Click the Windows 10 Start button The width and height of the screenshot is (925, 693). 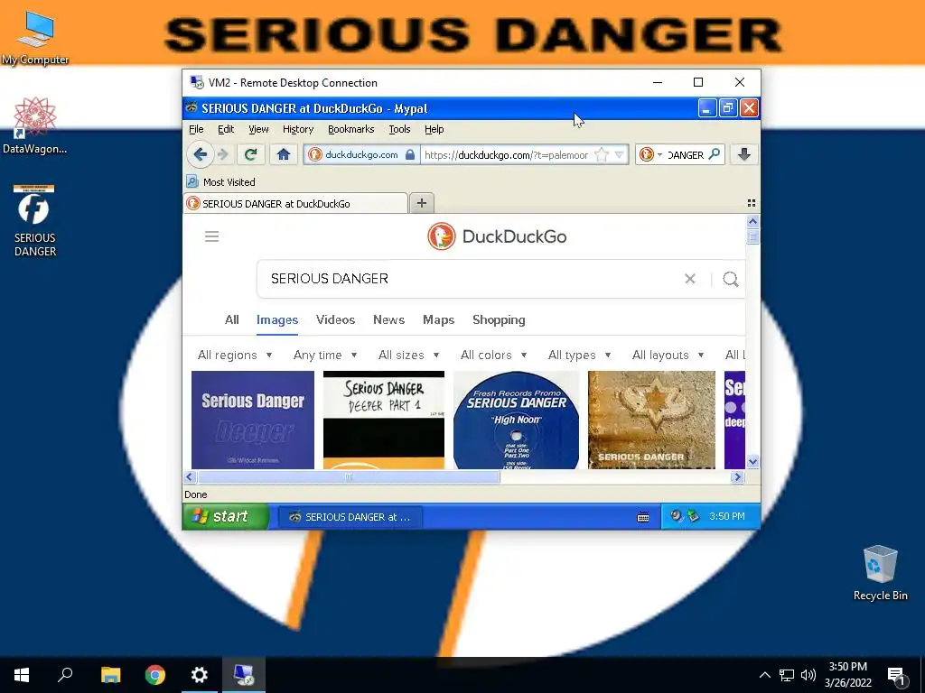click(22, 675)
